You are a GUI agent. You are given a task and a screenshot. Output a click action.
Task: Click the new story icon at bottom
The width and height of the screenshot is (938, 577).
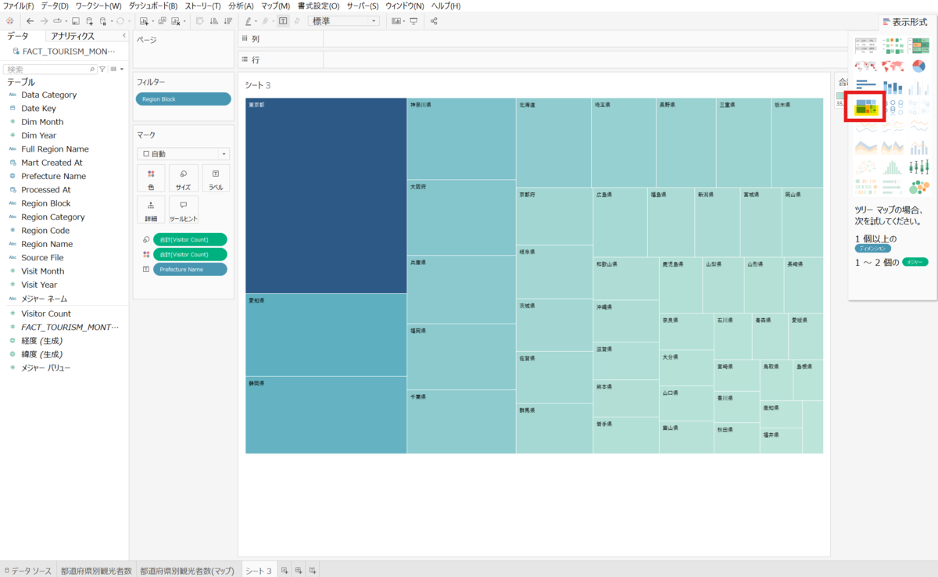(313, 570)
